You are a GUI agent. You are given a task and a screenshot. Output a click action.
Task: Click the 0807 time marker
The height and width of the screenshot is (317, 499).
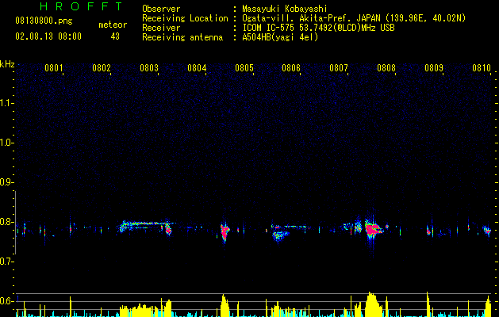[339, 68]
